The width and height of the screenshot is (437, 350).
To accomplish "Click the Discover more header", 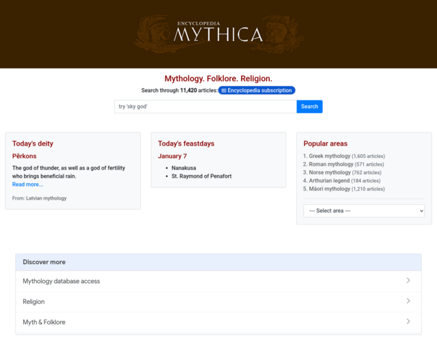I will (218, 262).
